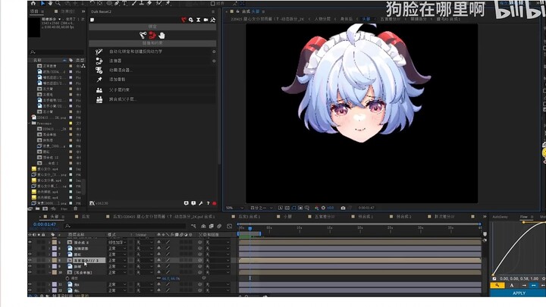Select the Ellipse shape tool
This screenshot has width=546, height=307.
109,3
